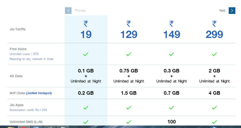Click Jio Apps checkmark under 149 plan
The width and height of the screenshot is (241, 128).
pyautogui.click(x=171, y=108)
